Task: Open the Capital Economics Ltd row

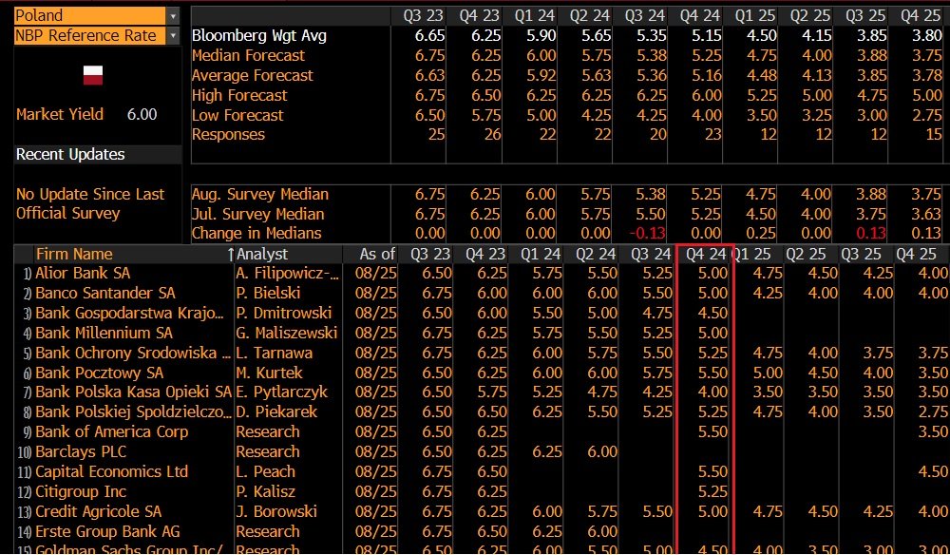Action: click(111, 472)
